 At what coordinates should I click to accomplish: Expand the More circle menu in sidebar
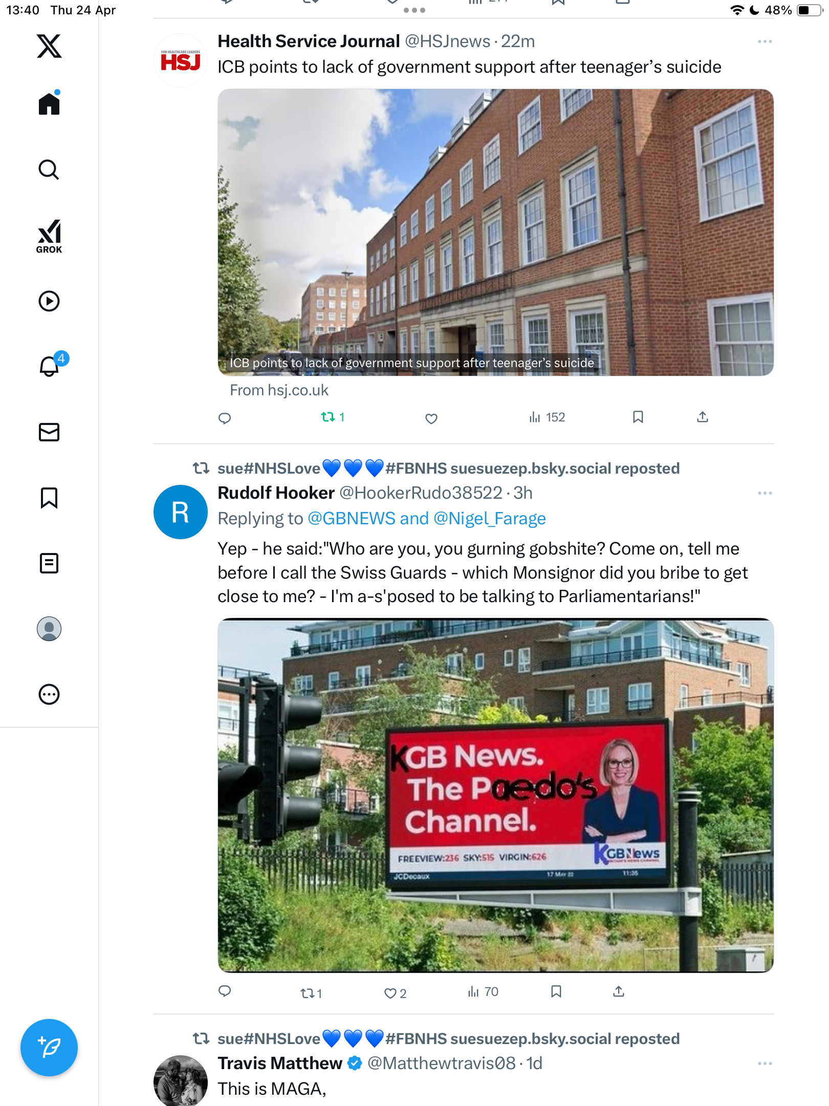pos(49,694)
